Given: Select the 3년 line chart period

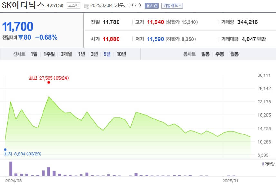Looking at the screenshot, I should tap(94, 54).
